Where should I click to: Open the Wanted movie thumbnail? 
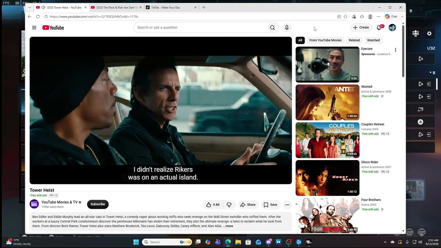click(327, 102)
